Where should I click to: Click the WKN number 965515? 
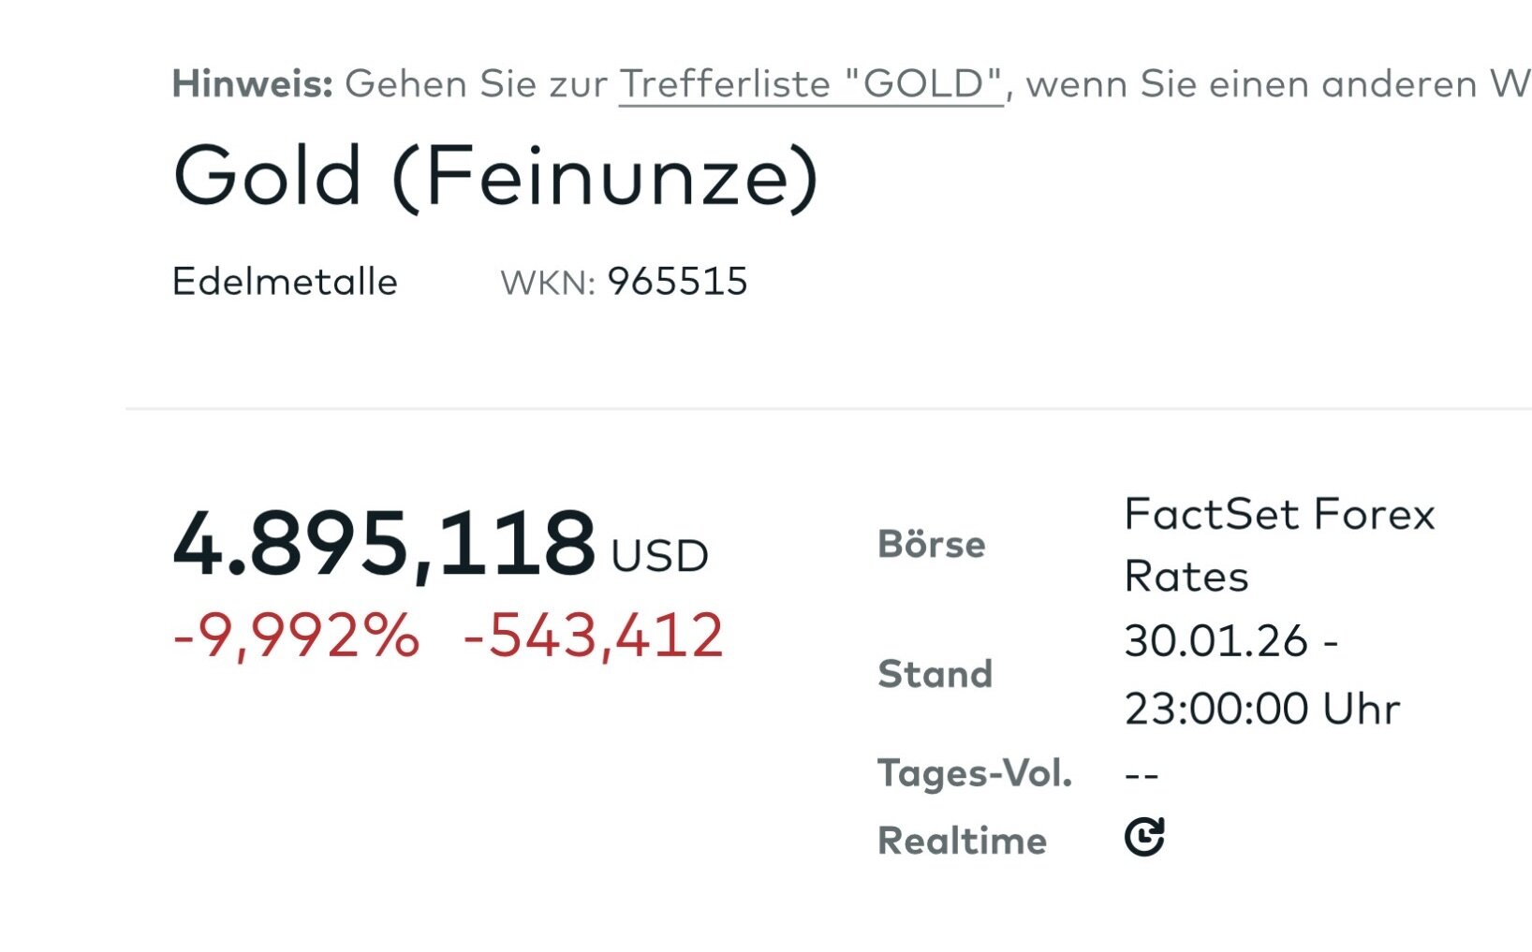click(x=677, y=282)
